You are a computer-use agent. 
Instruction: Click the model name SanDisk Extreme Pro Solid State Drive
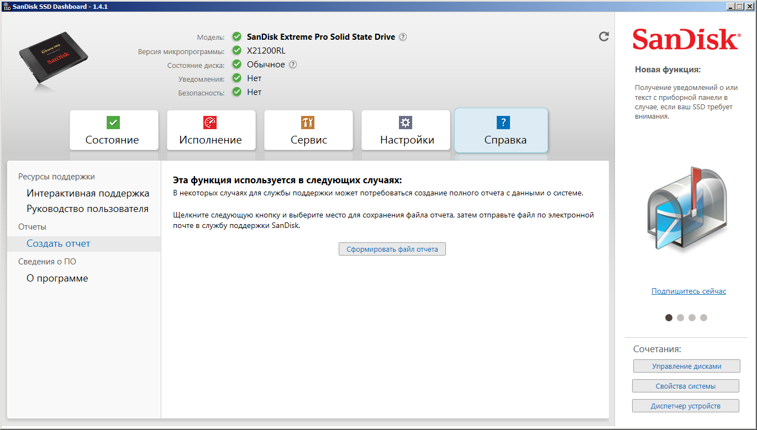pyautogui.click(x=321, y=37)
